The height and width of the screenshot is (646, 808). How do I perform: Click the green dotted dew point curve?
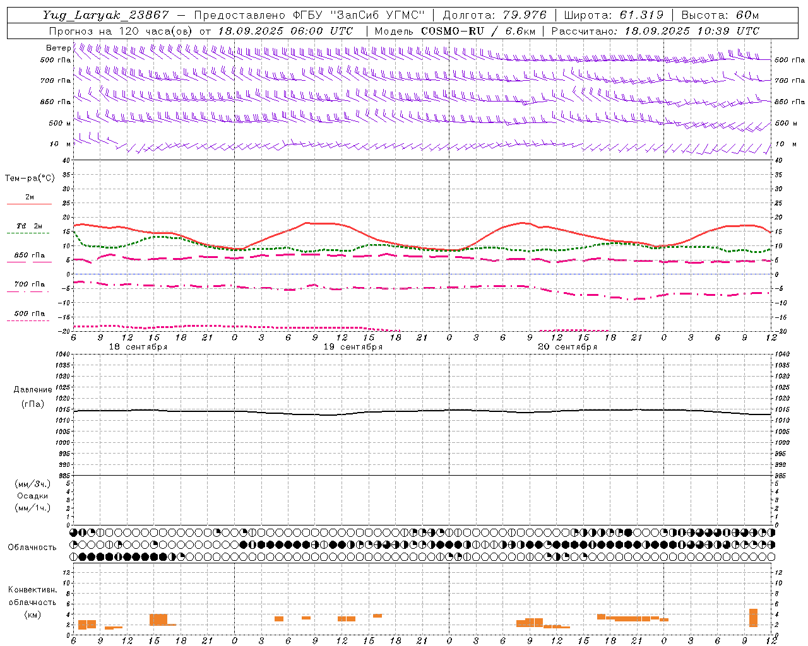click(x=422, y=247)
